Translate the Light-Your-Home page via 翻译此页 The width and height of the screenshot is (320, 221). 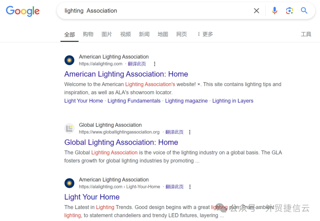(175, 187)
